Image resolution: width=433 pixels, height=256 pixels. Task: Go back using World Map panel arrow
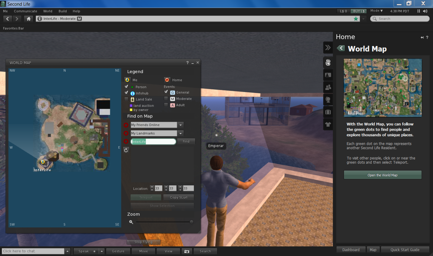pos(341,48)
